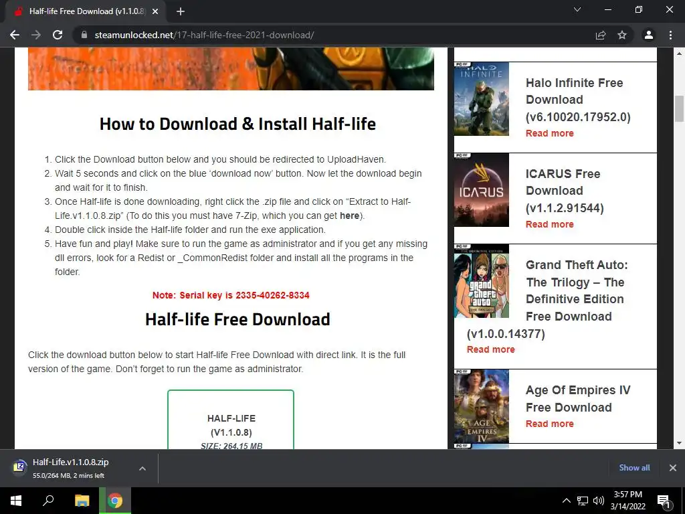Click the page vertical scrollbar thumb

pyautogui.click(x=679, y=108)
